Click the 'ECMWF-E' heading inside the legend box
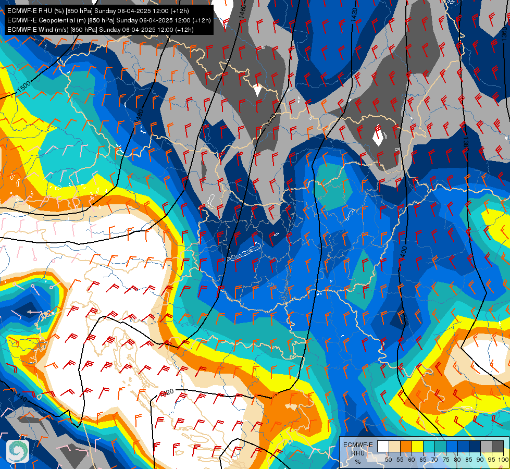The height and width of the screenshot is (469, 510). 358,445
